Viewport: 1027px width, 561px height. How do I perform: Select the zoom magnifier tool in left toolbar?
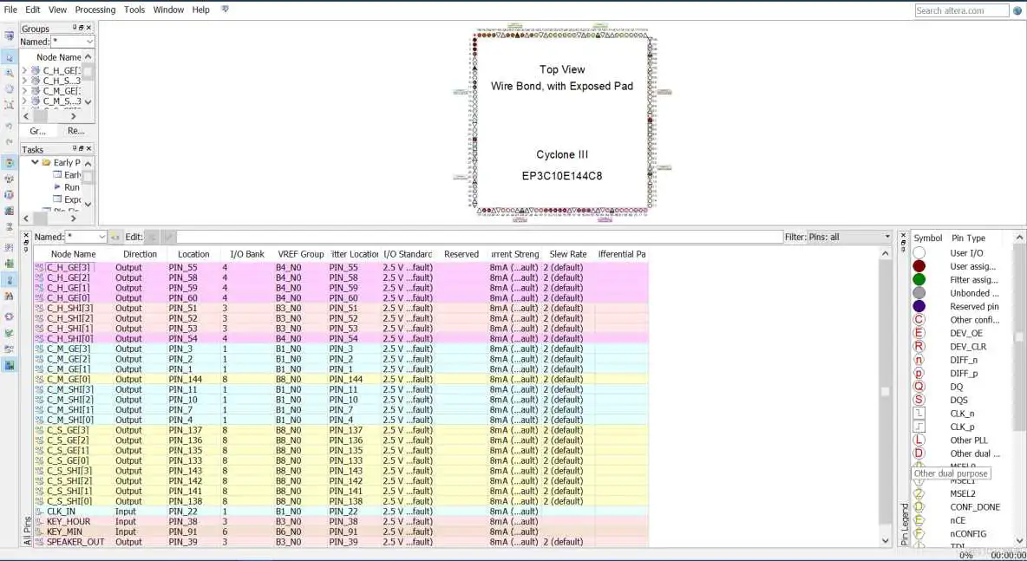(x=10, y=73)
